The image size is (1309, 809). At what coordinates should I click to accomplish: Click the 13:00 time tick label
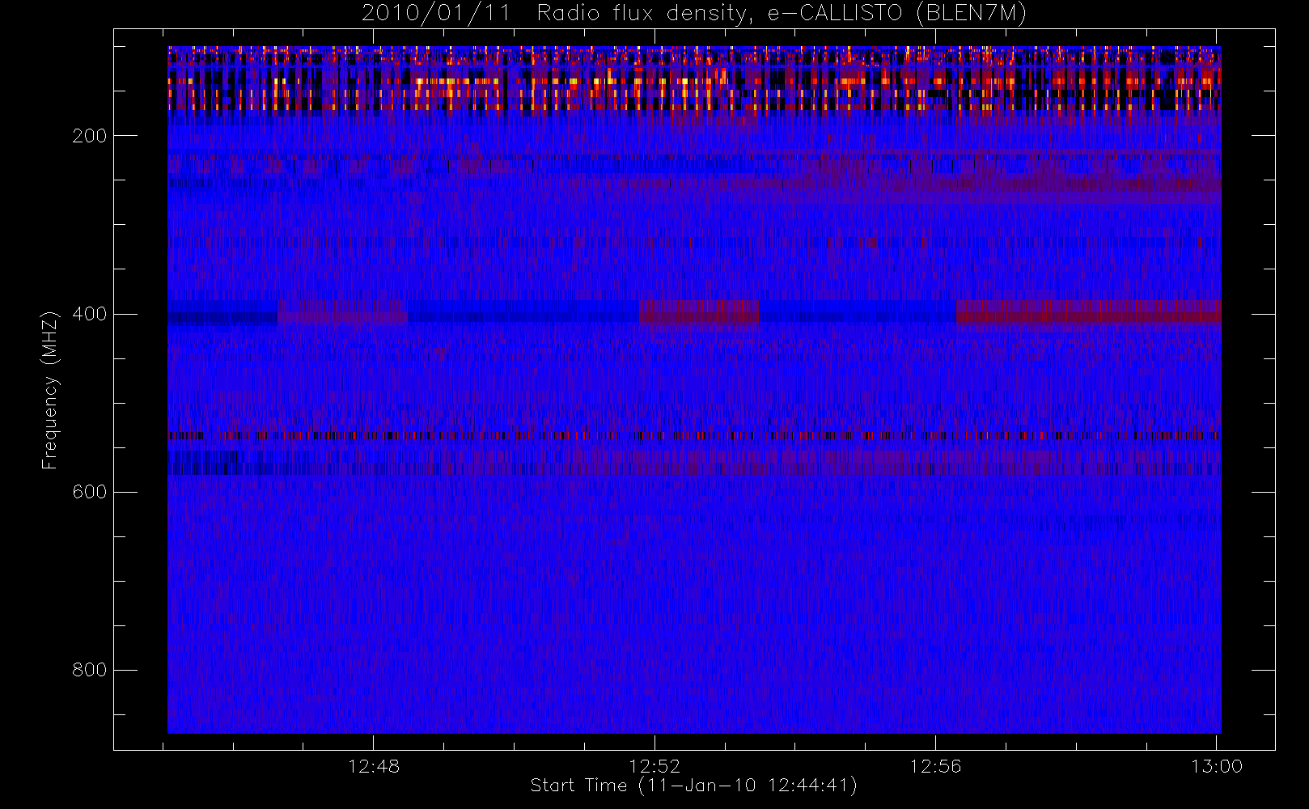coord(1217,766)
